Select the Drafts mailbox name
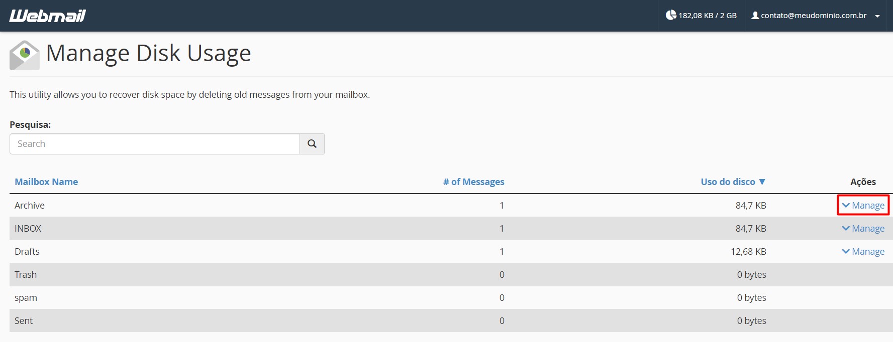The image size is (893, 342). click(x=27, y=251)
